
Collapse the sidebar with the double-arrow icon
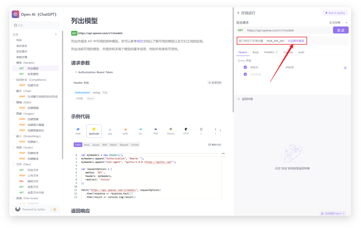(x=56, y=34)
